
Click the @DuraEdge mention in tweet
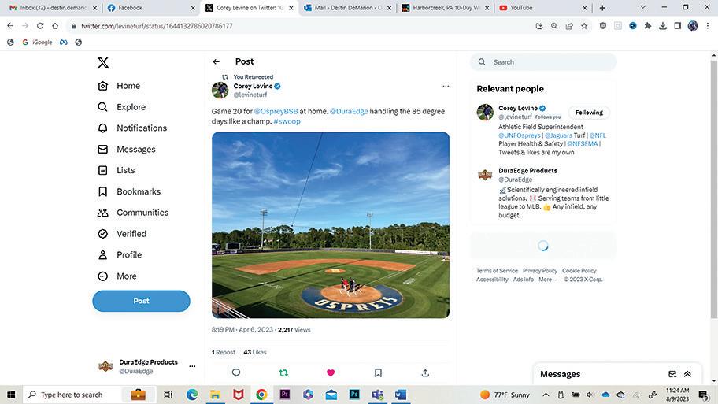tap(349, 111)
